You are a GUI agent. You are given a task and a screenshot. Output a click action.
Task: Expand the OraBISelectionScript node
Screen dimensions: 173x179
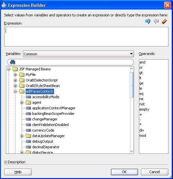click(15, 81)
